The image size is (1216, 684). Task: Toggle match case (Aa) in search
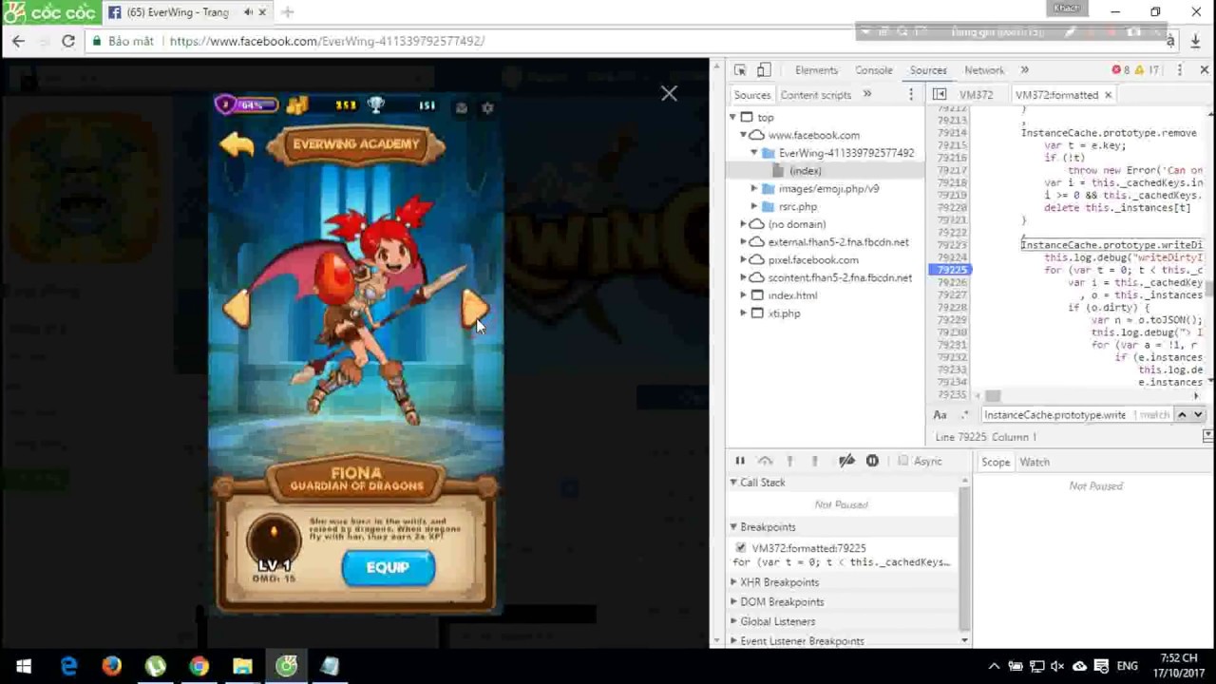click(940, 415)
